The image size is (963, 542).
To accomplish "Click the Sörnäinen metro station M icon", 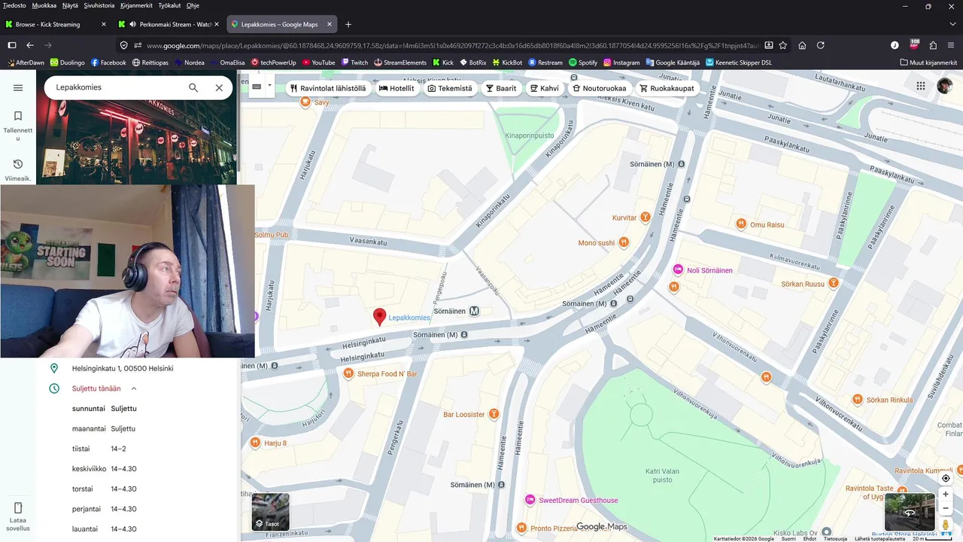I will coord(475,311).
